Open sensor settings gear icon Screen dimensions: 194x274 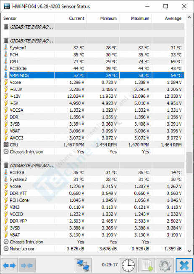pyautogui.click(x=165, y=265)
